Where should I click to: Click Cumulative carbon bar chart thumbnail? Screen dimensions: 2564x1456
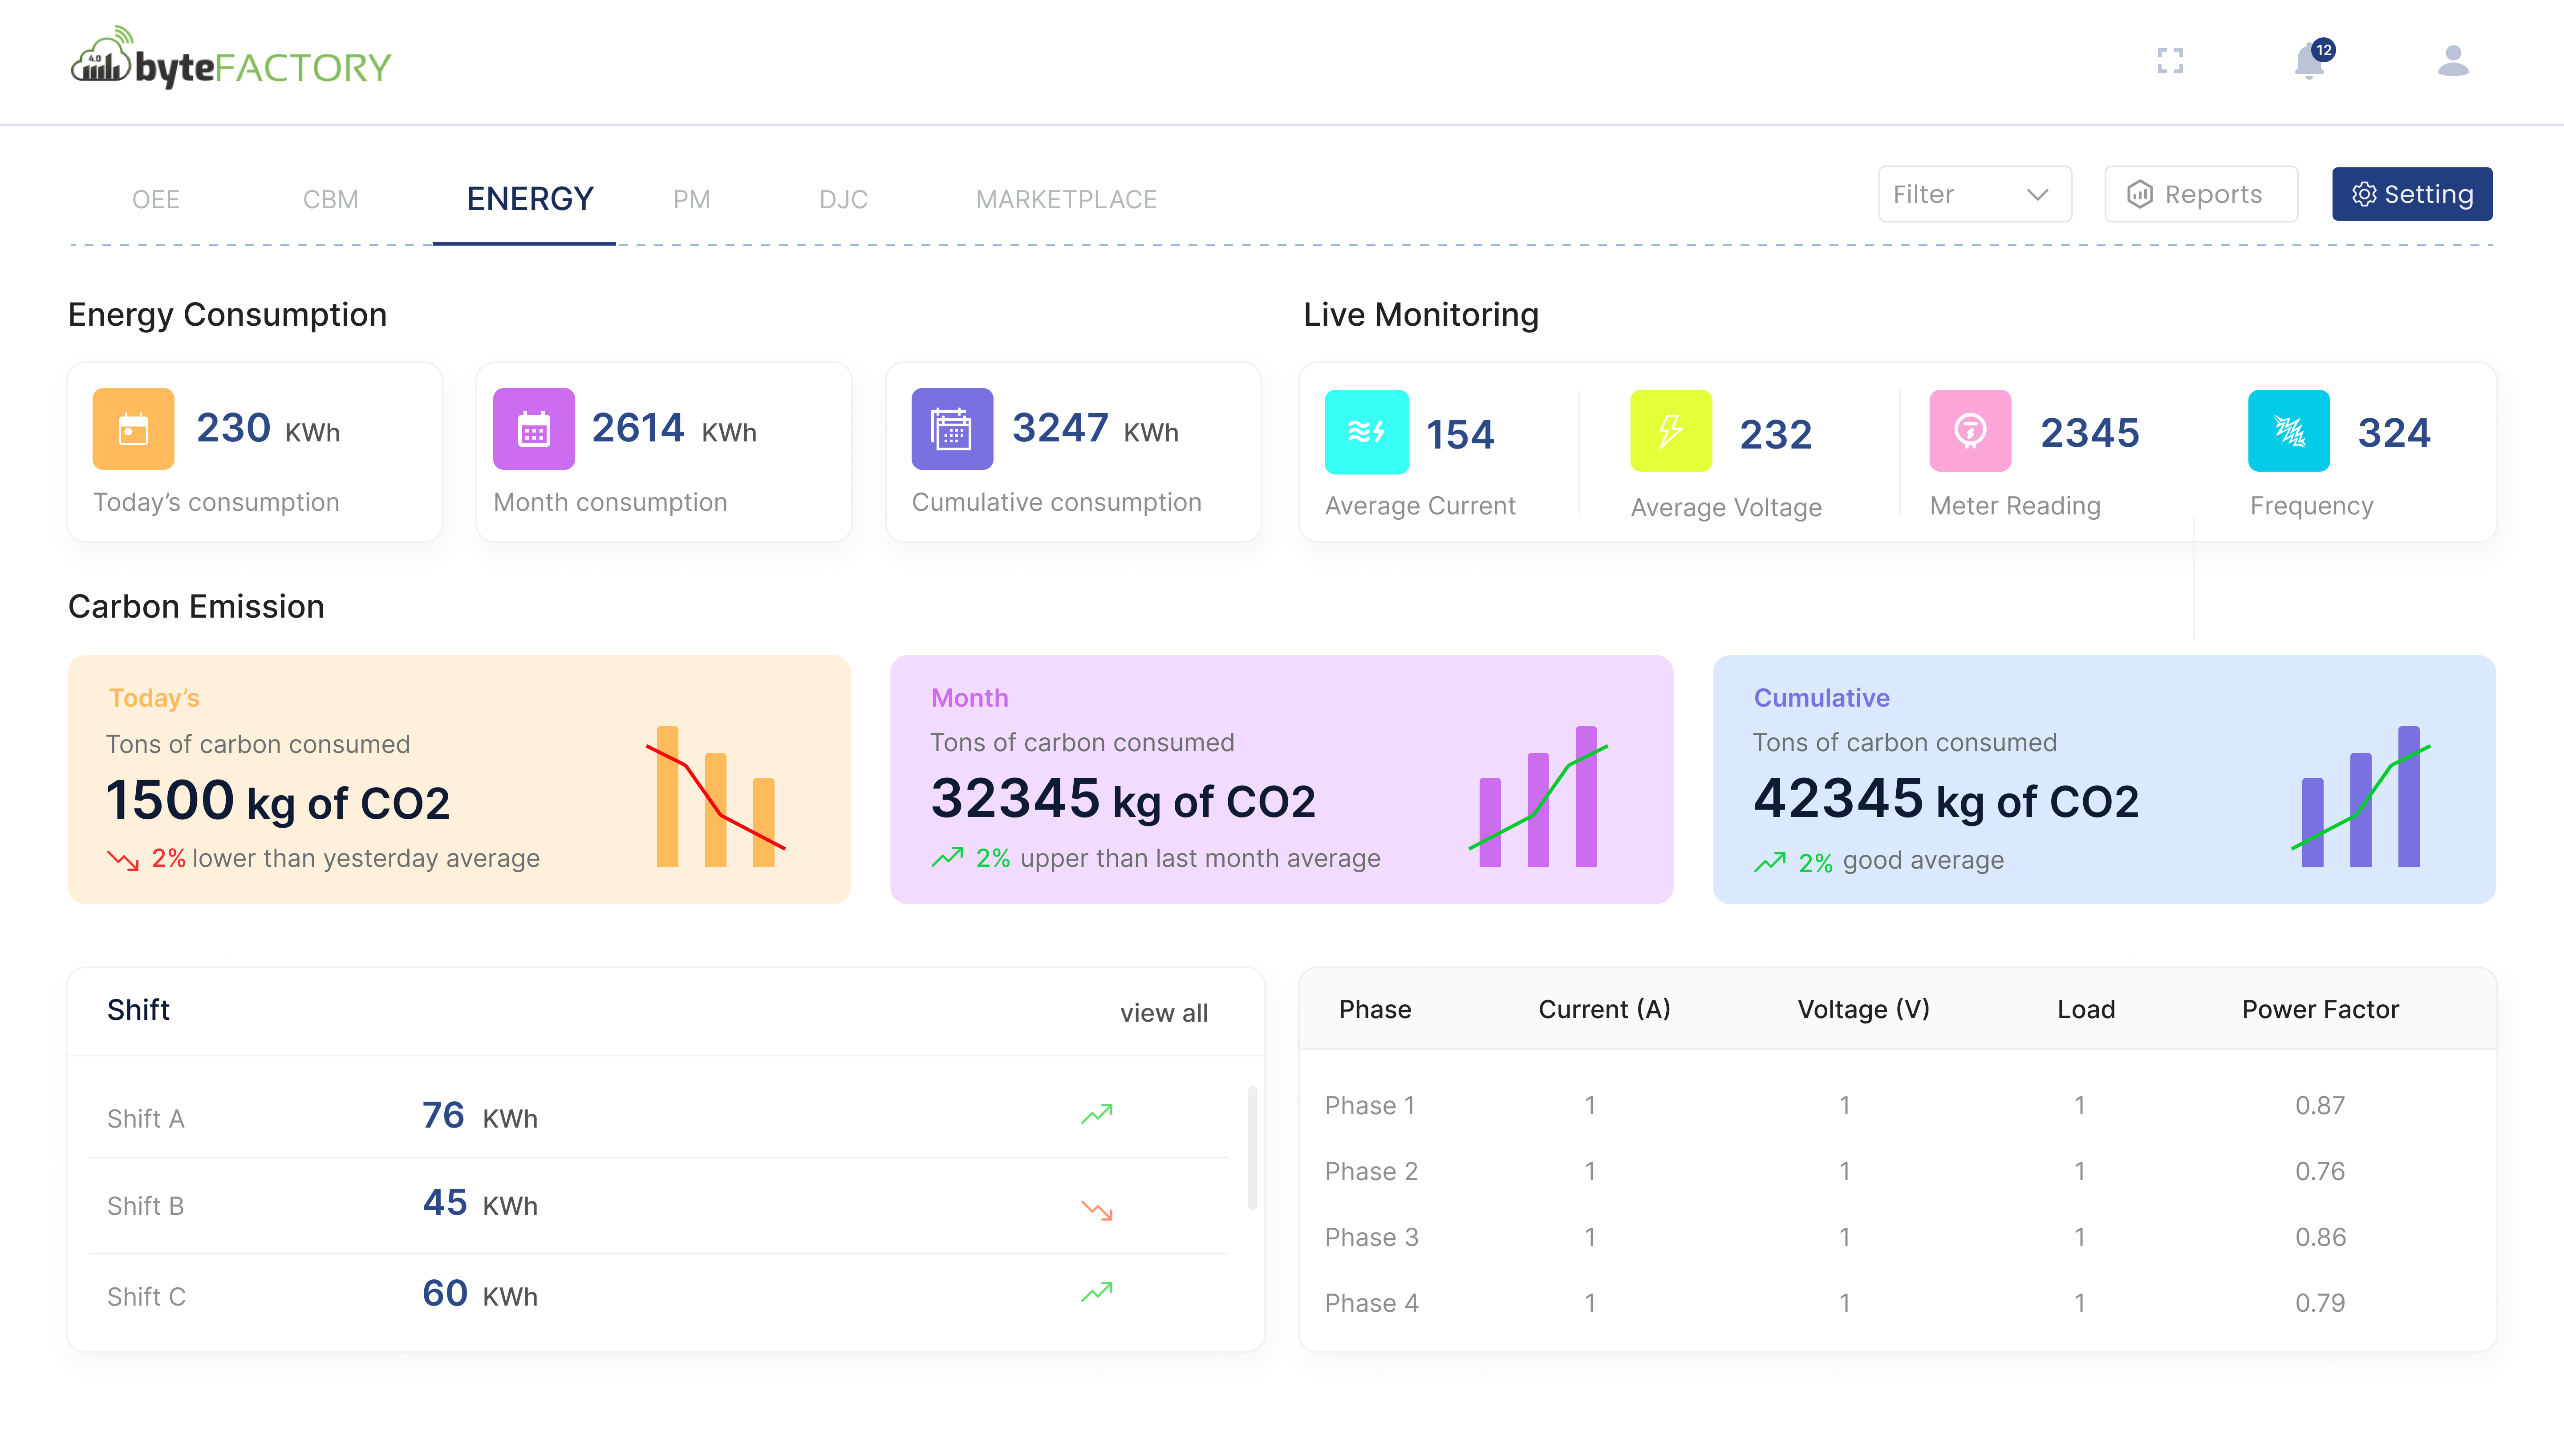click(x=2361, y=796)
